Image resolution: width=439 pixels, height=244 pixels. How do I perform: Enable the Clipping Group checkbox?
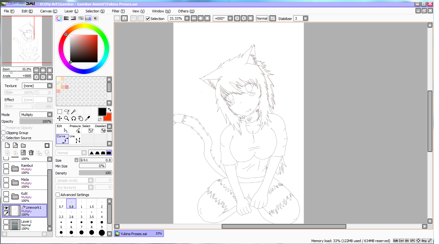(3, 132)
